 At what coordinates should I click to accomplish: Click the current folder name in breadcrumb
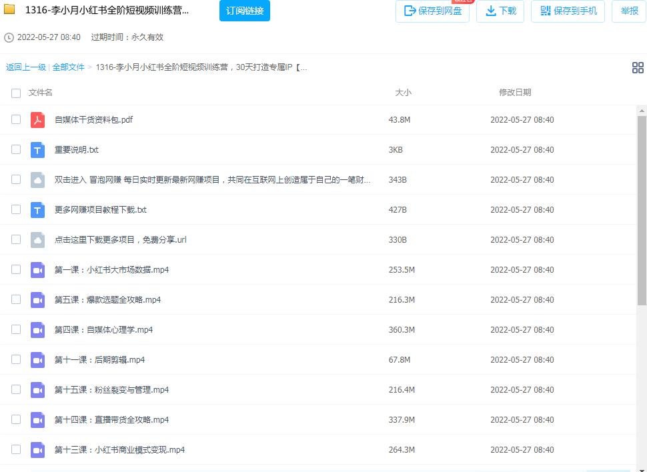coord(201,67)
